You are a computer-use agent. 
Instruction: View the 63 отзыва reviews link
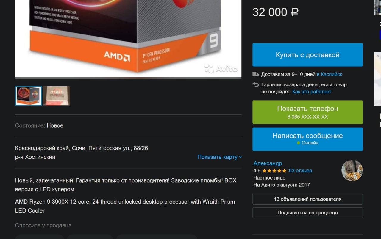click(300, 171)
